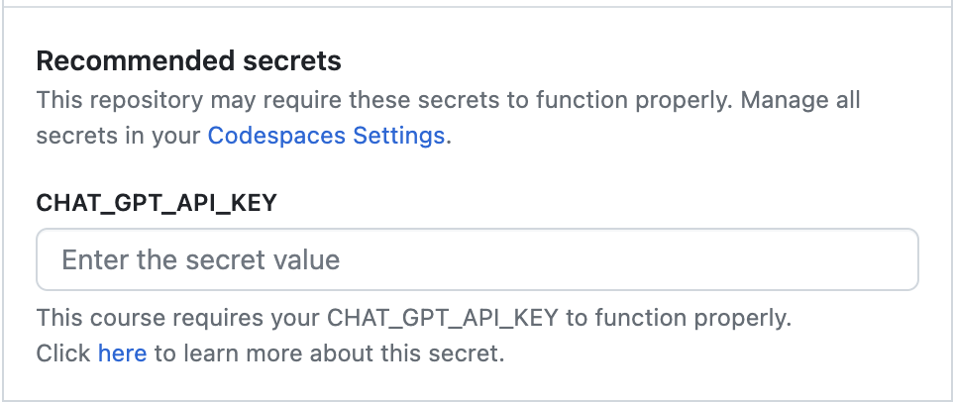Screen dimensions: 953x402
Task: Click the word 'Click' before the here link
Action: 63,352
